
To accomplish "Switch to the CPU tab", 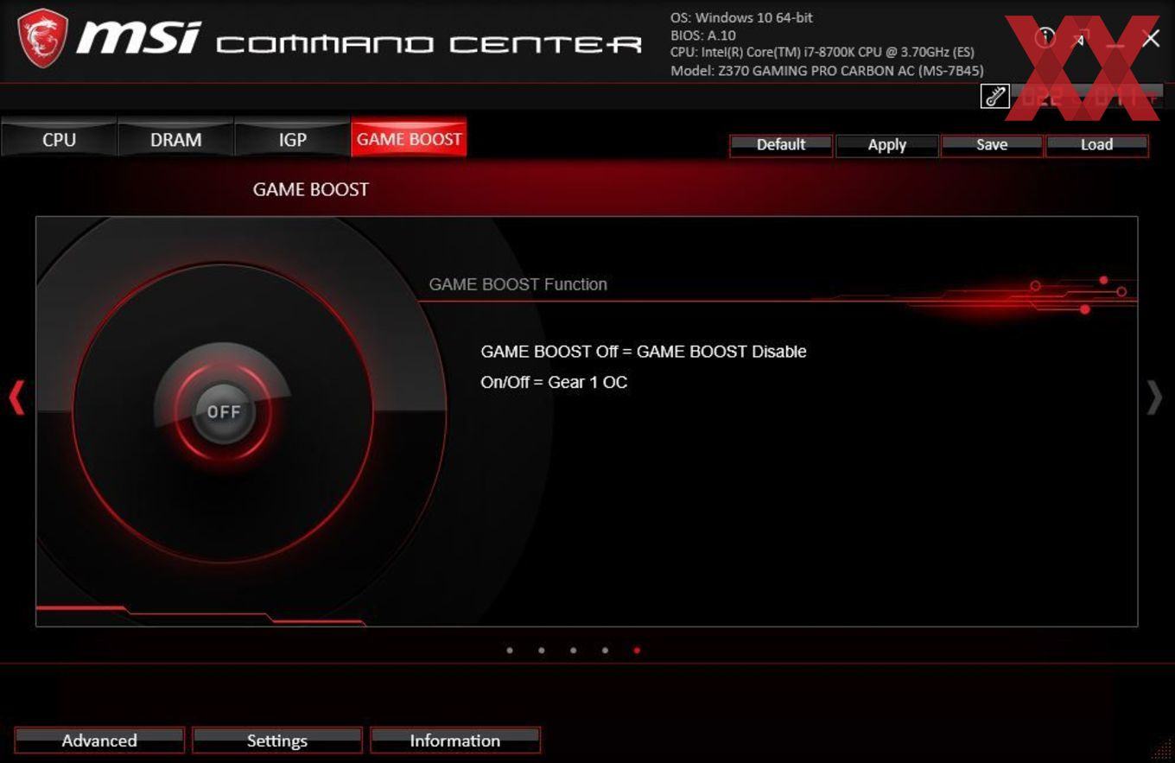I will click(59, 139).
